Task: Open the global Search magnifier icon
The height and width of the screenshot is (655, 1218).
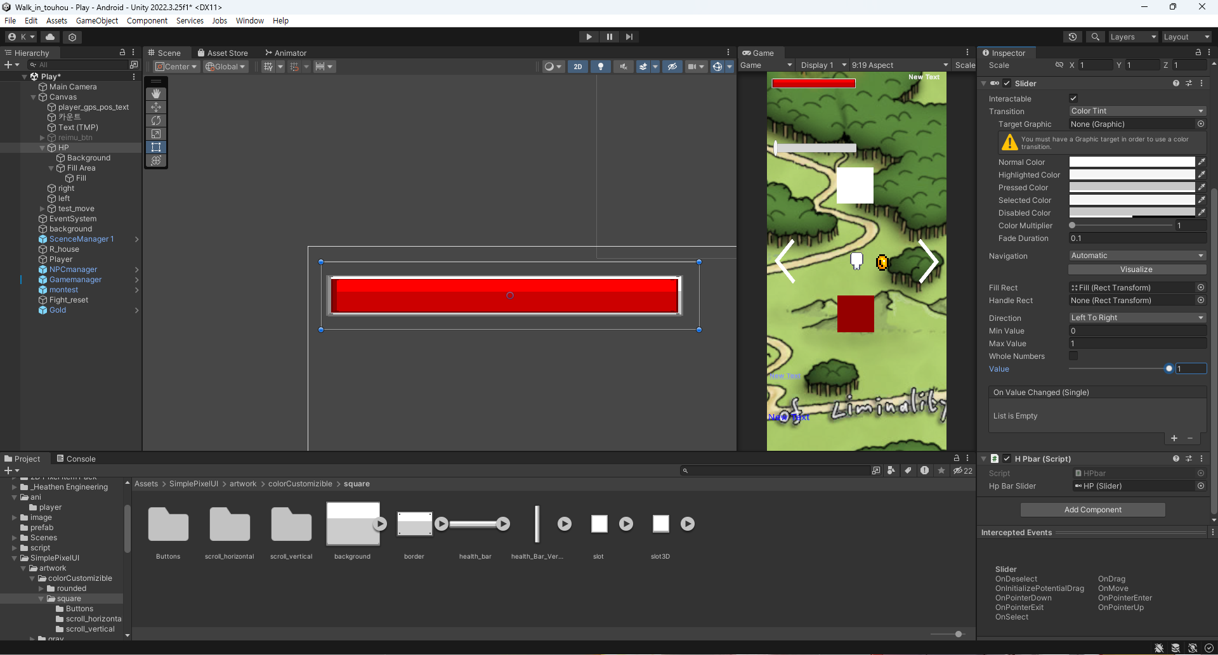Action: (1096, 37)
